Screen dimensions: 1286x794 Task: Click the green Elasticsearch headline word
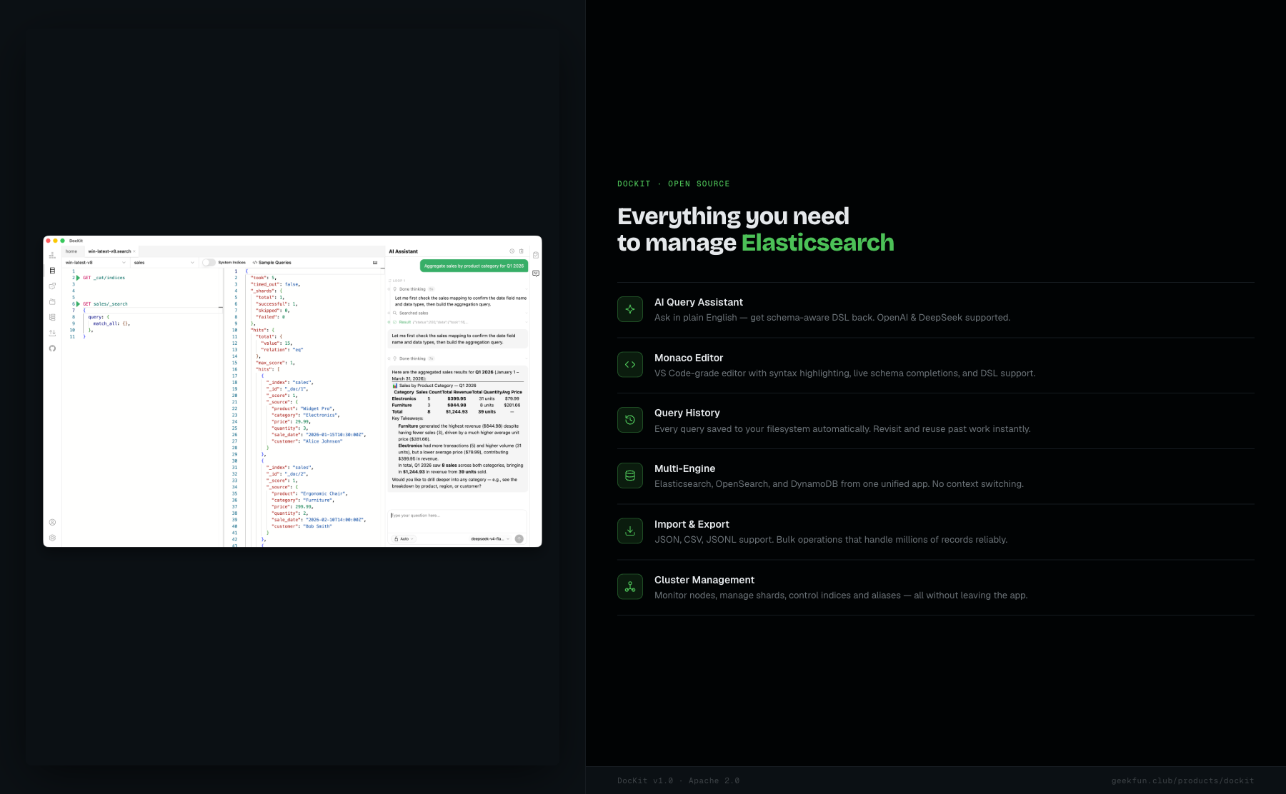pyautogui.click(x=817, y=243)
